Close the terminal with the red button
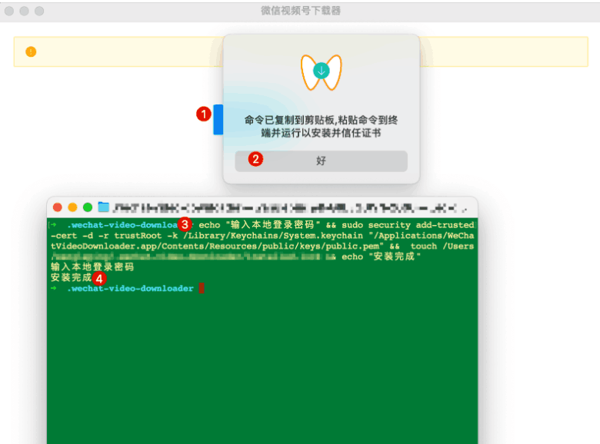 coord(58,207)
